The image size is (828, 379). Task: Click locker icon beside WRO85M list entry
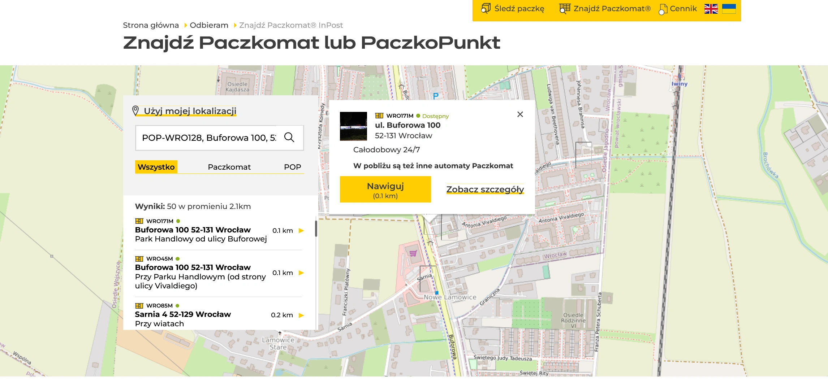139,306
